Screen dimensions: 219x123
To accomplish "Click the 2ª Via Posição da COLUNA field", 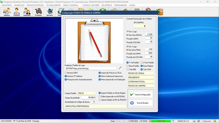I will pos(149,57).
